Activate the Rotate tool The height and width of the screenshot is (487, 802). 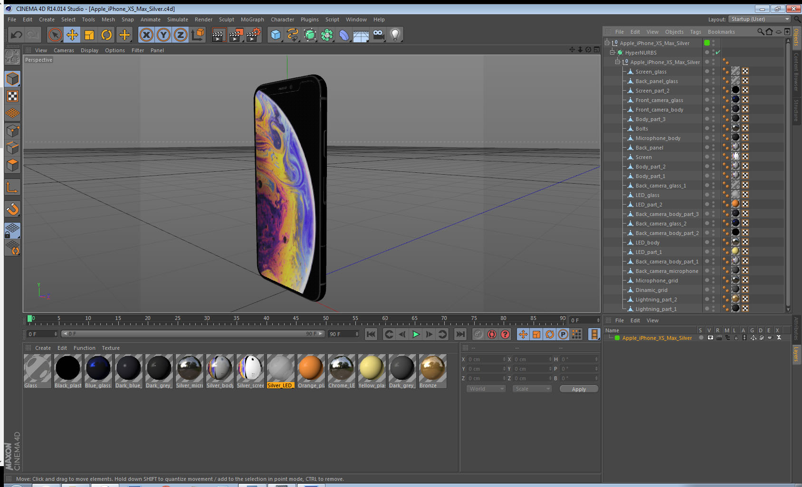(x=107, y=35)
